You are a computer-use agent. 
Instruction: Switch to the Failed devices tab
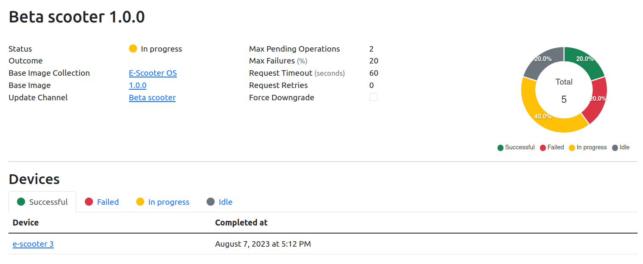click(x=102, y=202)
